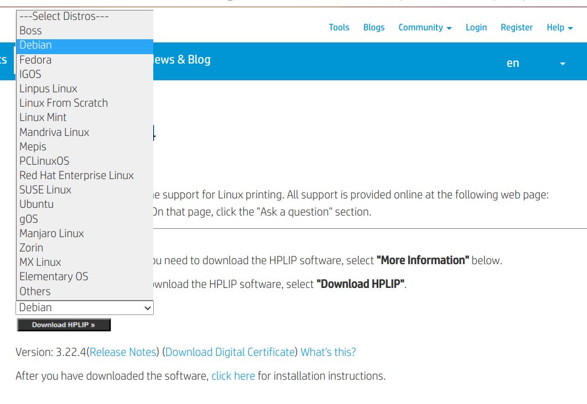Choose IGOS from the list

85,74
